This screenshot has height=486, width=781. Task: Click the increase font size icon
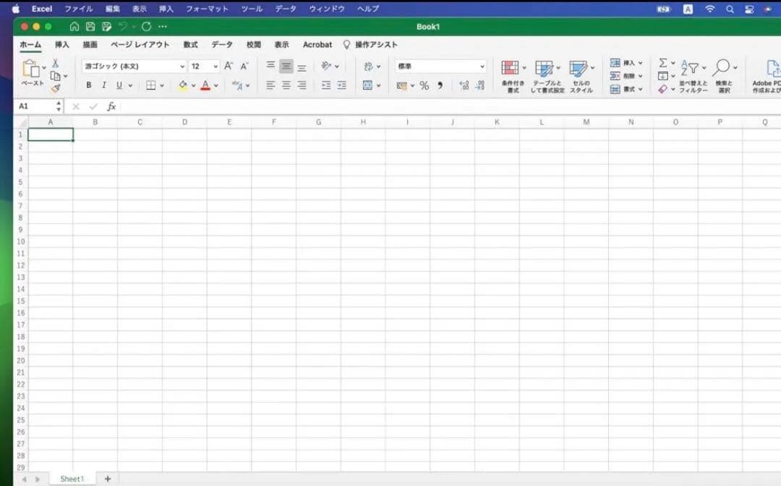pyautogui.click(x=229, y=66)
